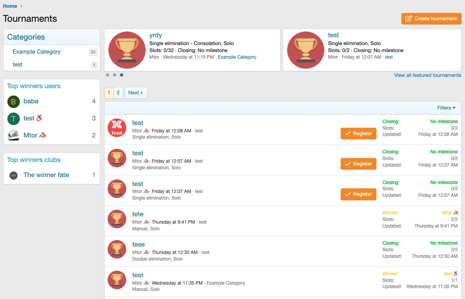
Task: Go to page 2 of tournaments
Action: click(x=118, y=93)
